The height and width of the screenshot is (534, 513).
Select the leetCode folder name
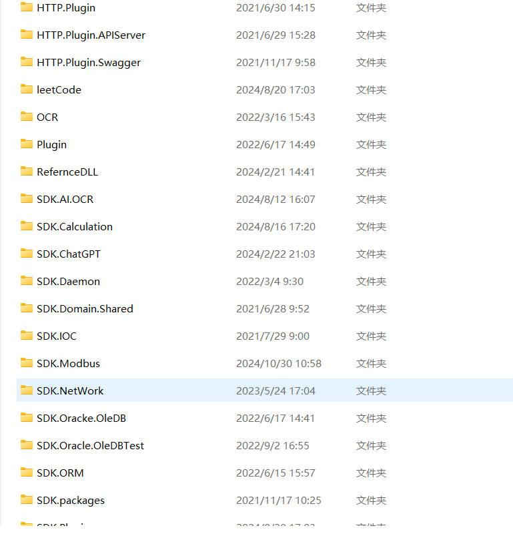coord(59,90)
